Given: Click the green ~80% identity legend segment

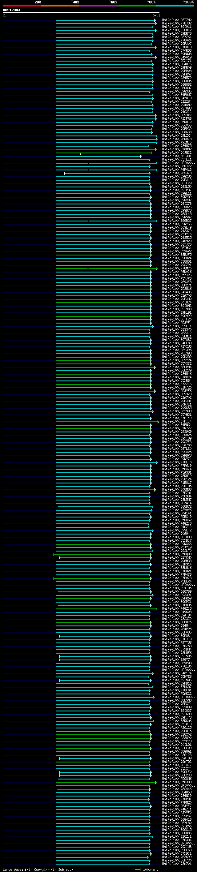Looking at the screenshot, I should 137,6.
